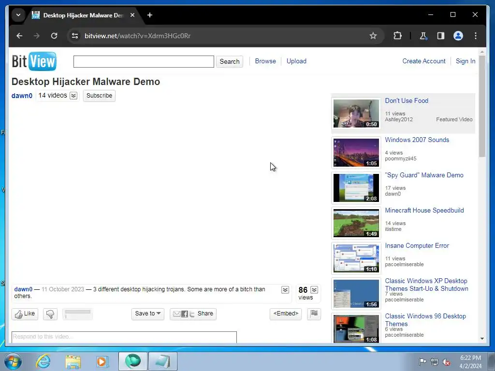Image resolution: width=495 pixels, height=371 pixels.
Task: Open the Chrome Labs flask icon
Action: (423, 36)
